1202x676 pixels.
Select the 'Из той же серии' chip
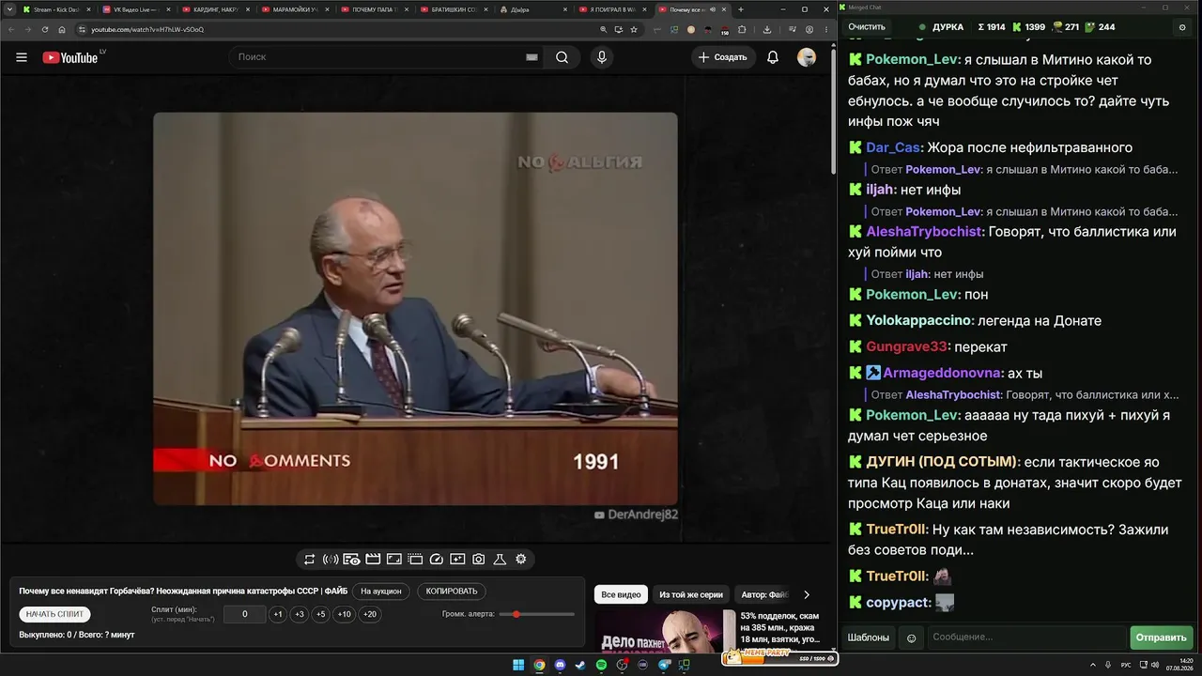pos(691,594)
